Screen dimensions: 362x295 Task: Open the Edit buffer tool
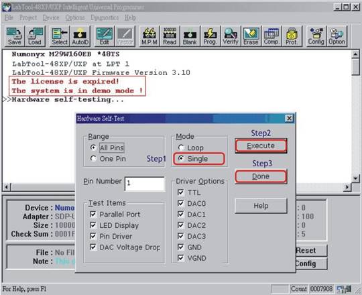pos(105,36)
